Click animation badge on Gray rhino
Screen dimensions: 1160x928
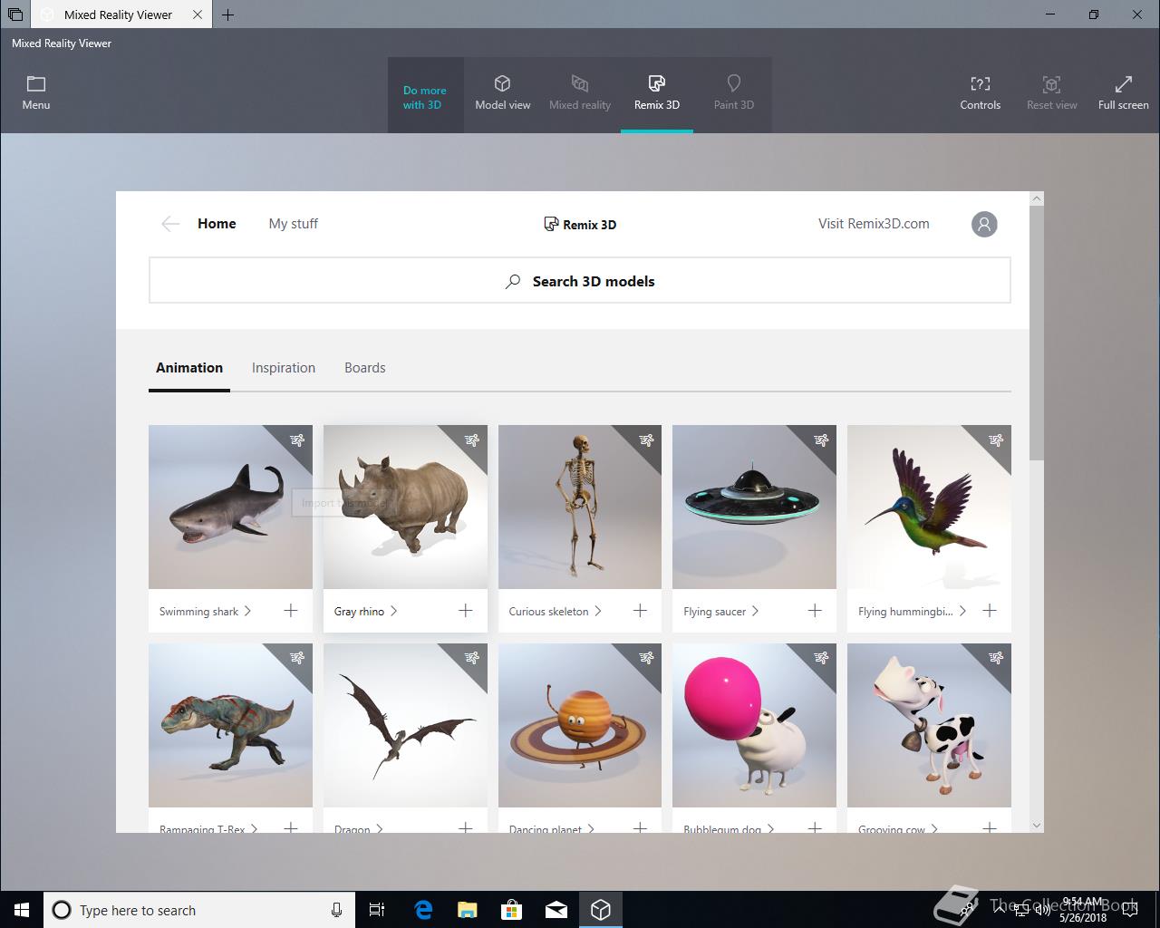tap(472, 440)
